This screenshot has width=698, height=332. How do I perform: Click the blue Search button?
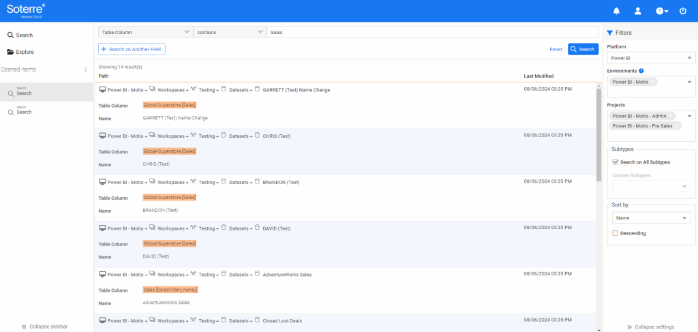(x=583, y=49)
